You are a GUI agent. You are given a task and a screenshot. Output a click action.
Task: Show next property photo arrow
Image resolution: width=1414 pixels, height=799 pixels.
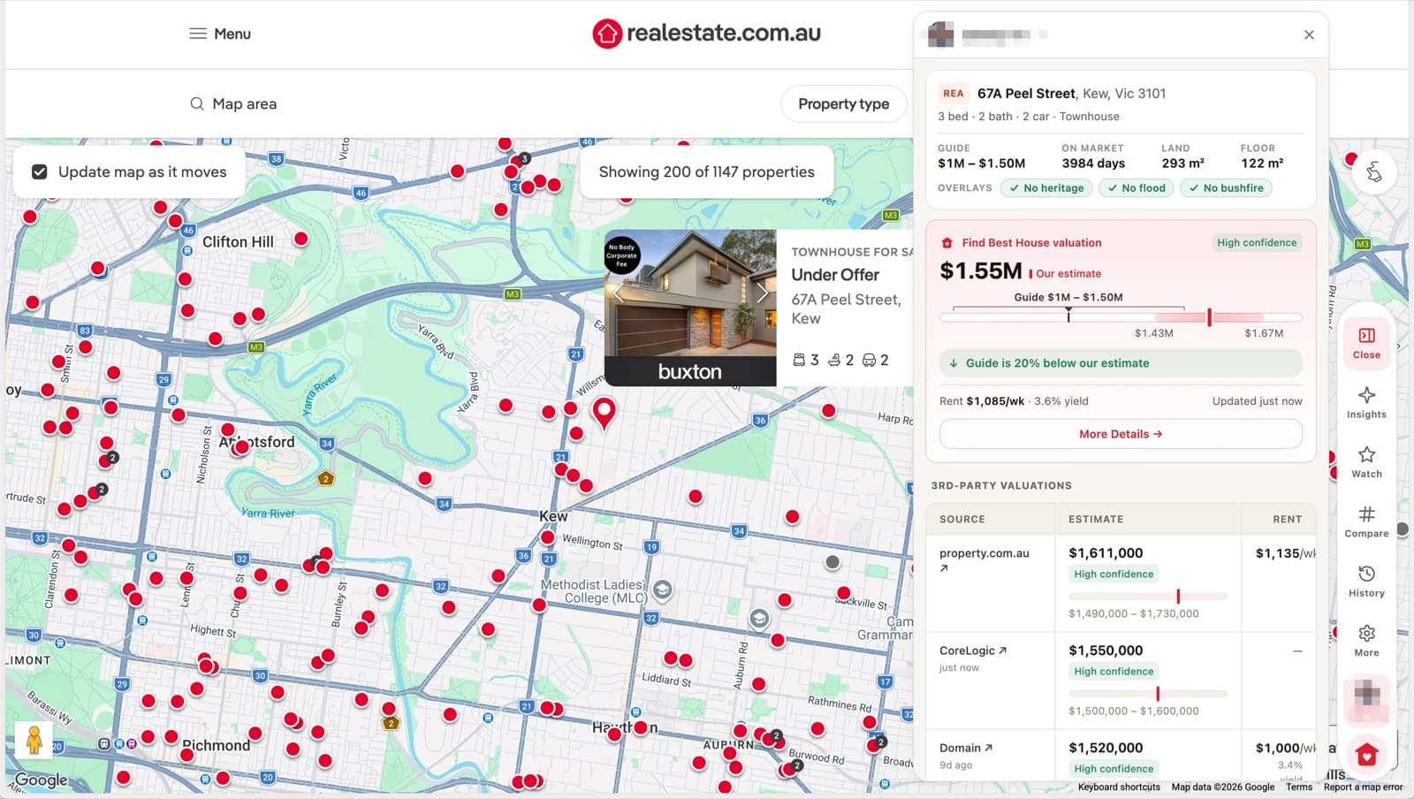pos(762,293)
